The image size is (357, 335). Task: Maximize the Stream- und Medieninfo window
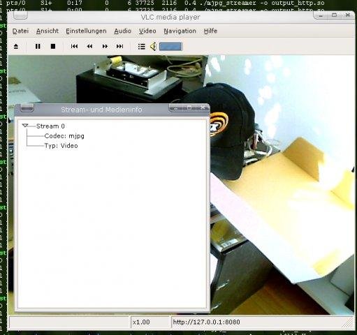189,107
